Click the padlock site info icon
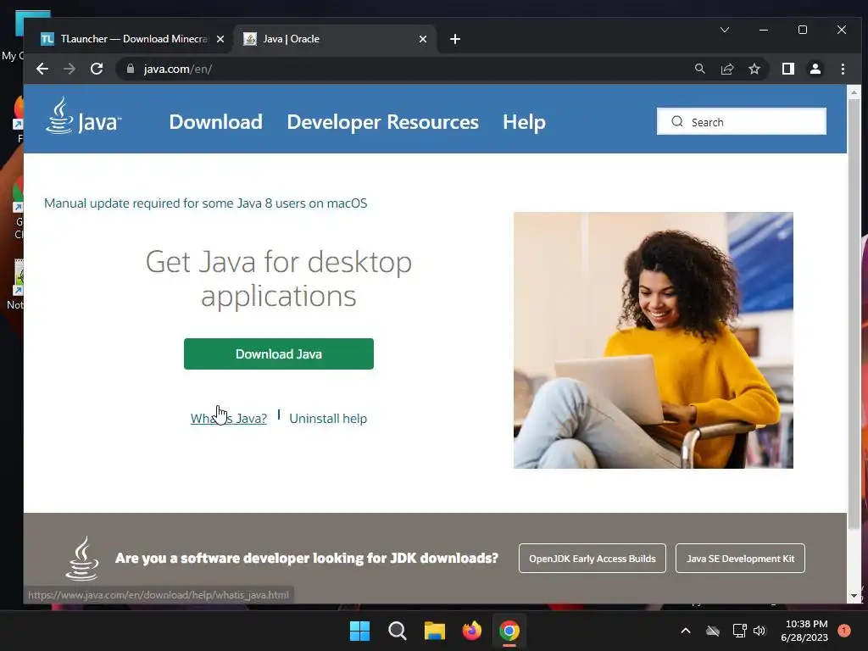868x651 pixels. (x=131, y=69)
